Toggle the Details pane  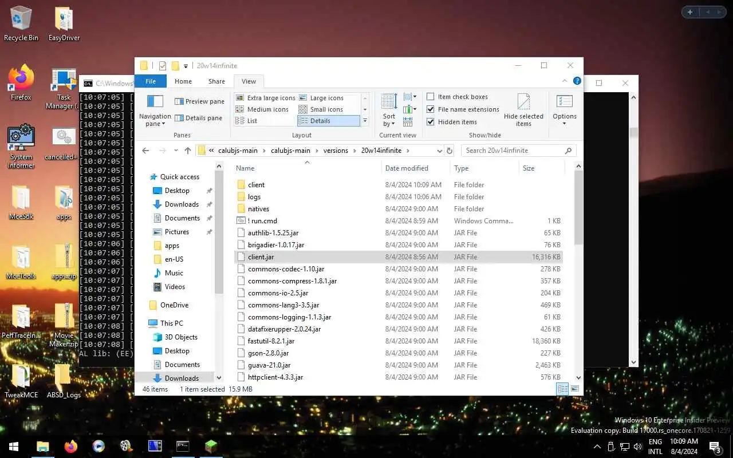(198, 118)
